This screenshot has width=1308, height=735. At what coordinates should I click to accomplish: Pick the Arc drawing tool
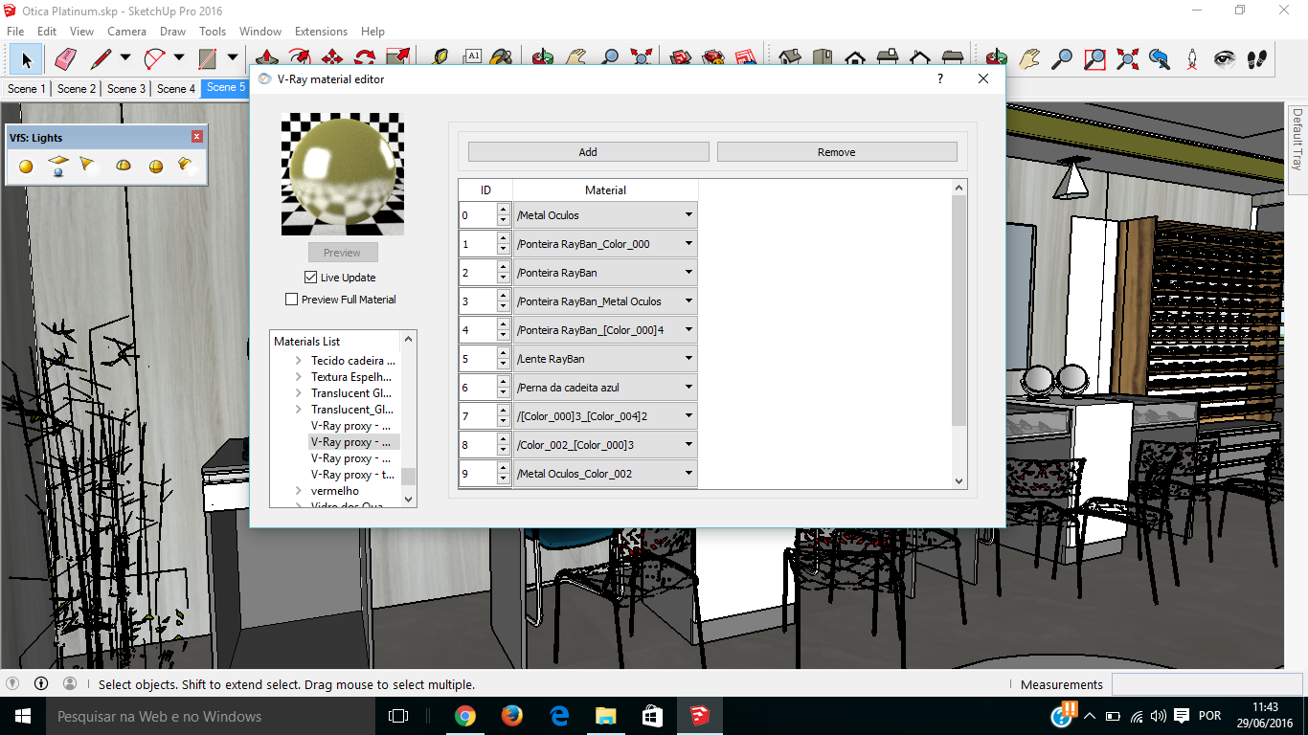pyautogui.click(x=154, y=59)
